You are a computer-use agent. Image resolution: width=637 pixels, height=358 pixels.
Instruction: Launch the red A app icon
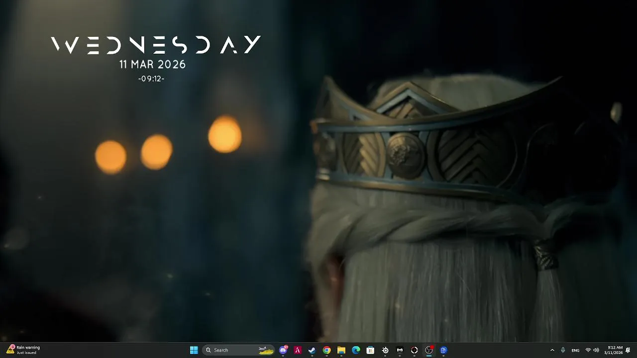298,350
